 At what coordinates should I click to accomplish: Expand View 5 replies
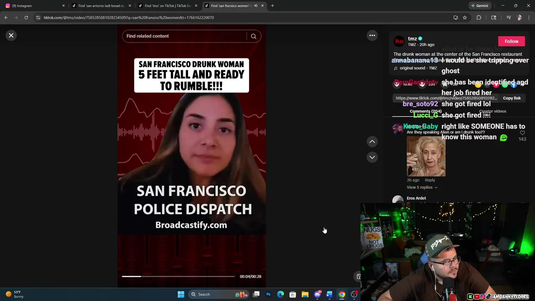(x=422, y=187)
